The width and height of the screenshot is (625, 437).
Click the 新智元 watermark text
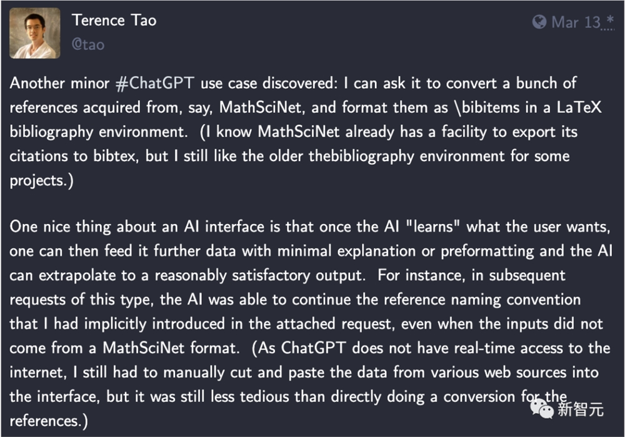coord(580,410)
